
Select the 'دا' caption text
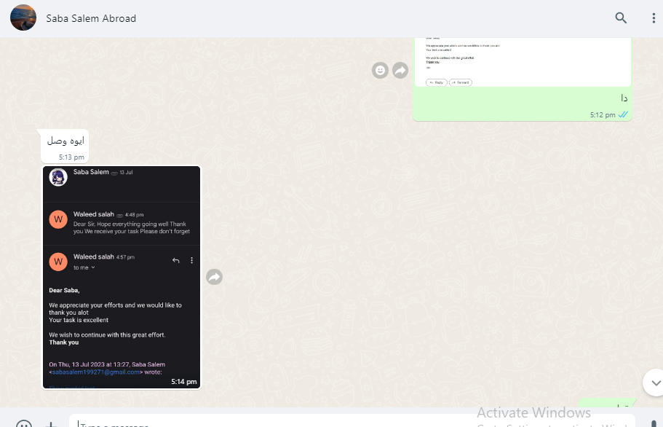pyautogui.click(x=624, y=98)
